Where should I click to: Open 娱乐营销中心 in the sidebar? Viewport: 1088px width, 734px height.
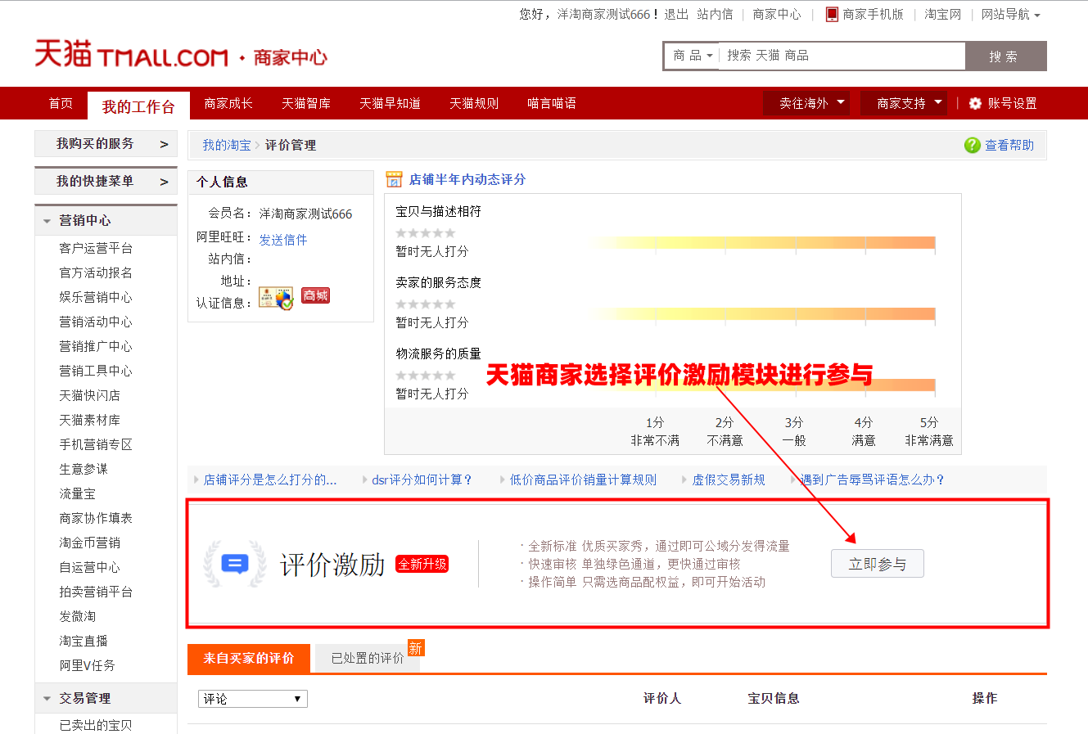(96, 297)
